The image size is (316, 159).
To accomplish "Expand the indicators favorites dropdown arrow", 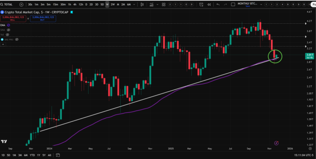I will (x=158, y=4).
